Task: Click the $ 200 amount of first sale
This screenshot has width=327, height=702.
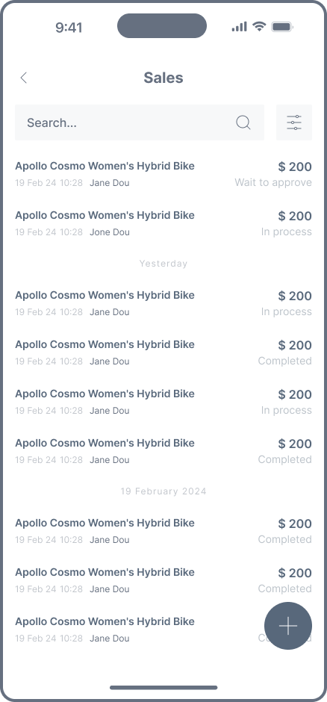Action: pyautogui.click(x=295, y=167)
